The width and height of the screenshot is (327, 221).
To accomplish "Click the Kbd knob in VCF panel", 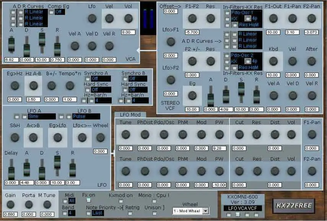I will click(x=273, y=61).
